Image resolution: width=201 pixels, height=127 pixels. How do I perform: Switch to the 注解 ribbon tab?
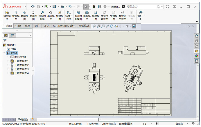point(18,26)
